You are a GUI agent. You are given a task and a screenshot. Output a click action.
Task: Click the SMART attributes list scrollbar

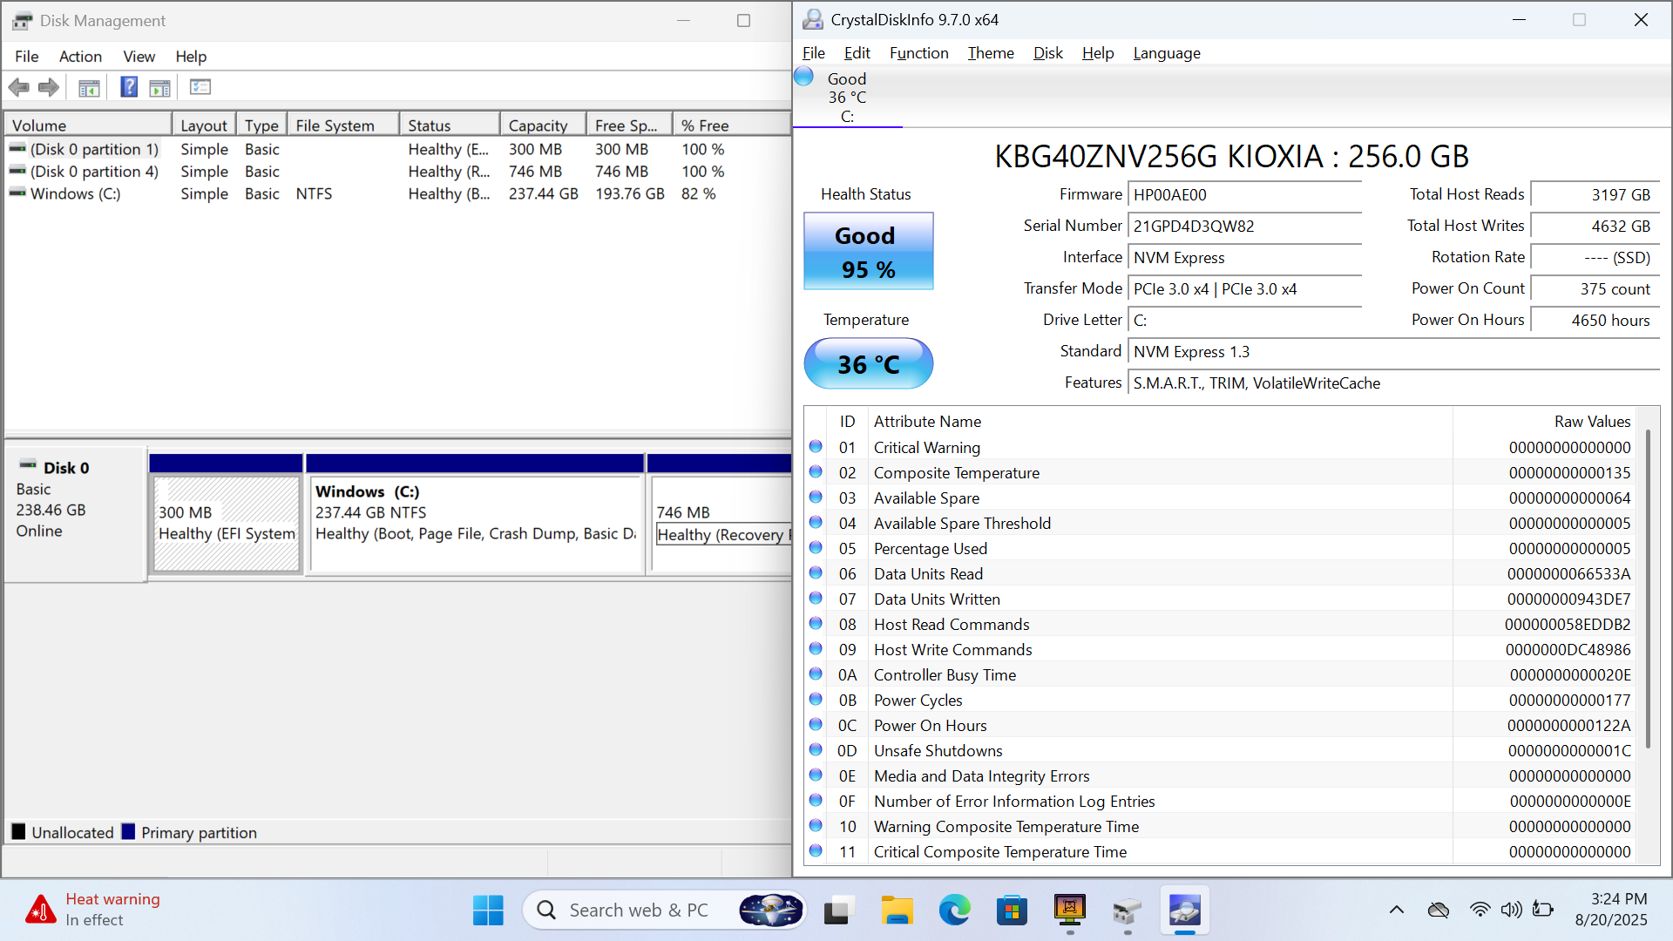pyautogui.click(x=1647, y=588)
